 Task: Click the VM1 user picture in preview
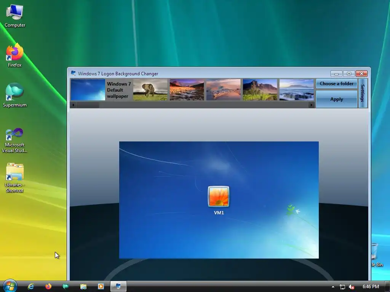coord(219,197)
